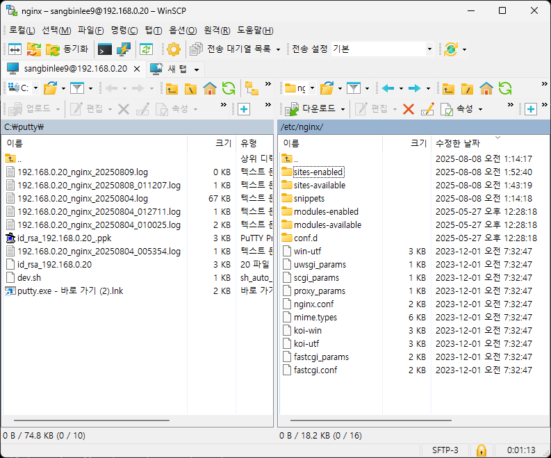Go to local home directory icon
The height and width of the screenshot is (458, 551).
coord(210,88)
